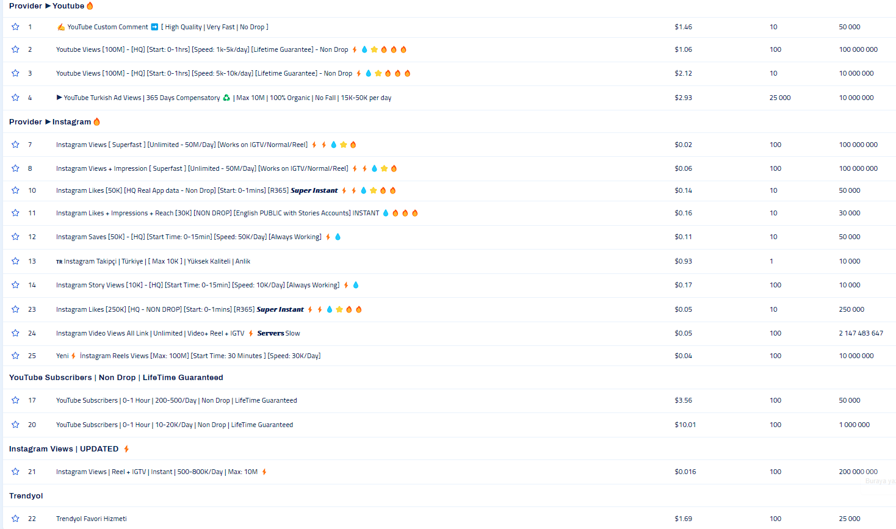Click the star beside service ID 2

point(15,49)
